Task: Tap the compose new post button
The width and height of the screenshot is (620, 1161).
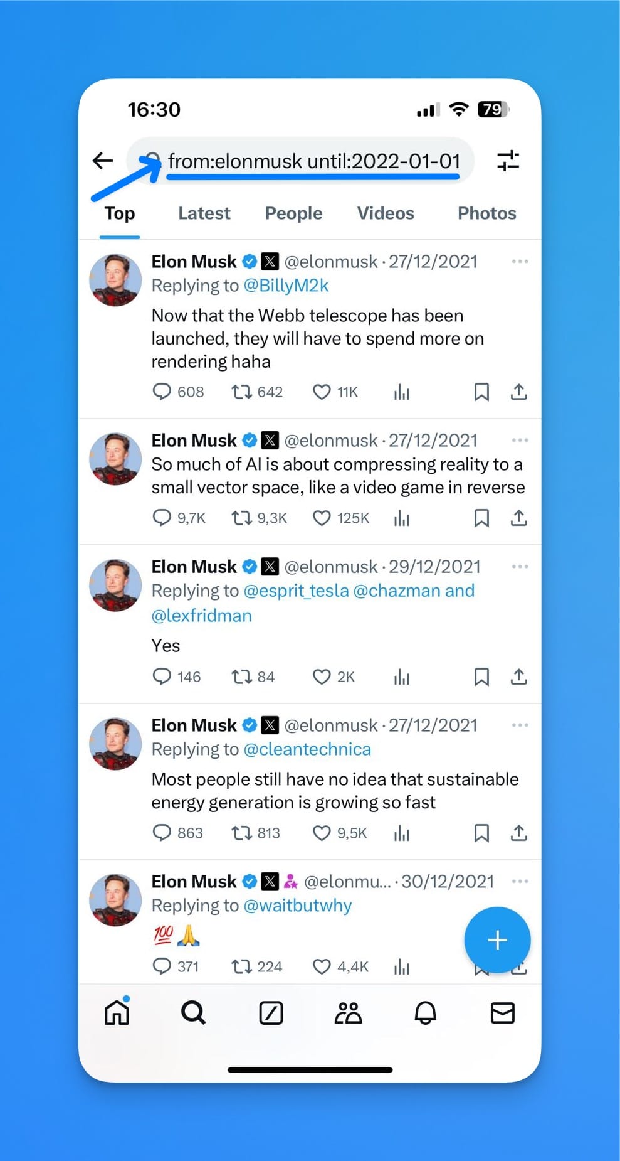Action: (497, 939)
